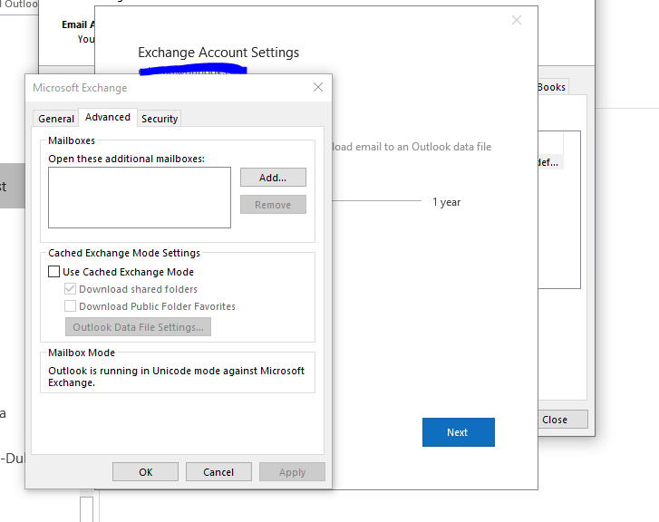The height and width of the screenshot is (522, 659).
Task: Click the offline mail duration slider track
Action: pyautogui.click(x=376, y=201)
